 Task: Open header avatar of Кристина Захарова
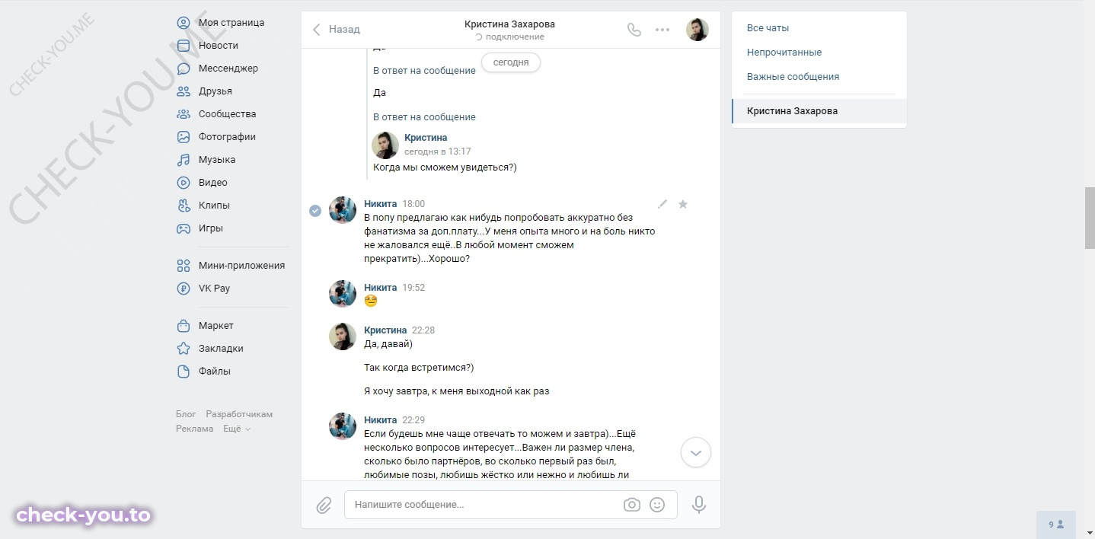coord(698,30)
